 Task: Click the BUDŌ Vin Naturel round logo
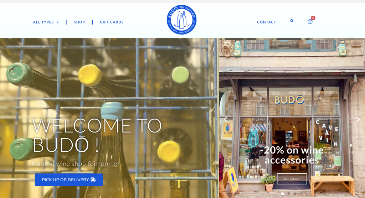[x=181, y=20]
